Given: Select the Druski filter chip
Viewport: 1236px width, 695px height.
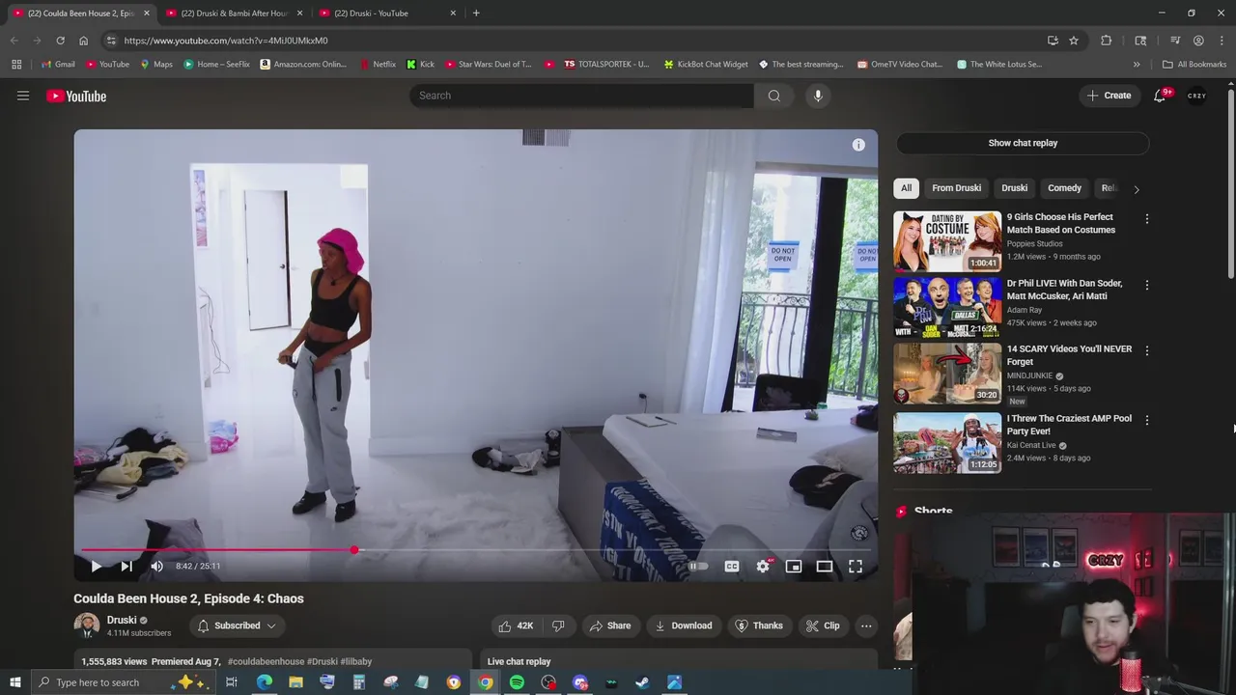Looking at the screenshot, I should click(1014, 188).
